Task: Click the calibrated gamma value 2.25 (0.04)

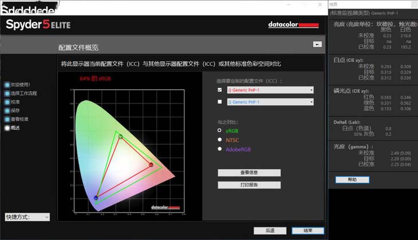Action: tap(401, 165)
